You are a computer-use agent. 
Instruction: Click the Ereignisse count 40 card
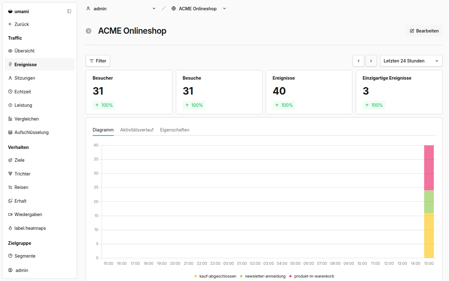309,92
